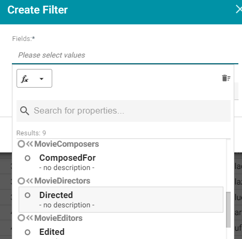Select the MovieDirectors class radio circle
This screenshot has width=242, height=239.
pyautogui.click(x=21, y=181)
